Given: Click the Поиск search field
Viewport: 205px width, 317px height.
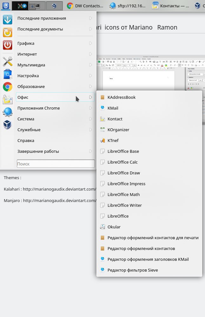Looking at the screenshot, I should 56,164.
